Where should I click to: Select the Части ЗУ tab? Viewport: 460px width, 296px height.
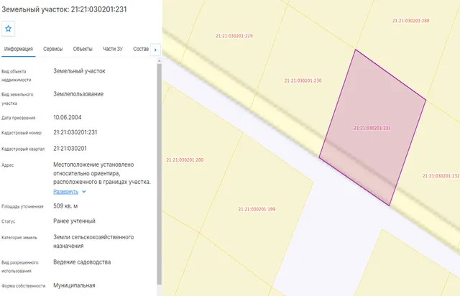pos(113,49)
